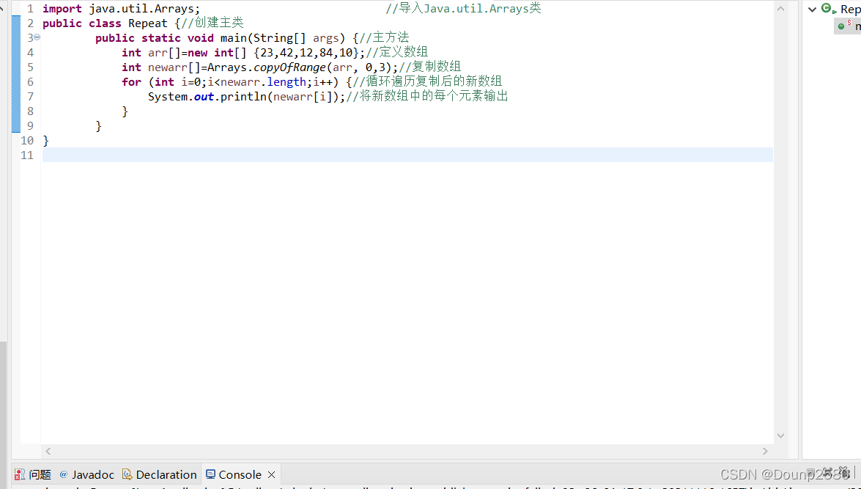Image resolution: width=861 pixels, height=489 pixels.
Task: Click the comment "//主方法"
Action: (x=385, y=37)
